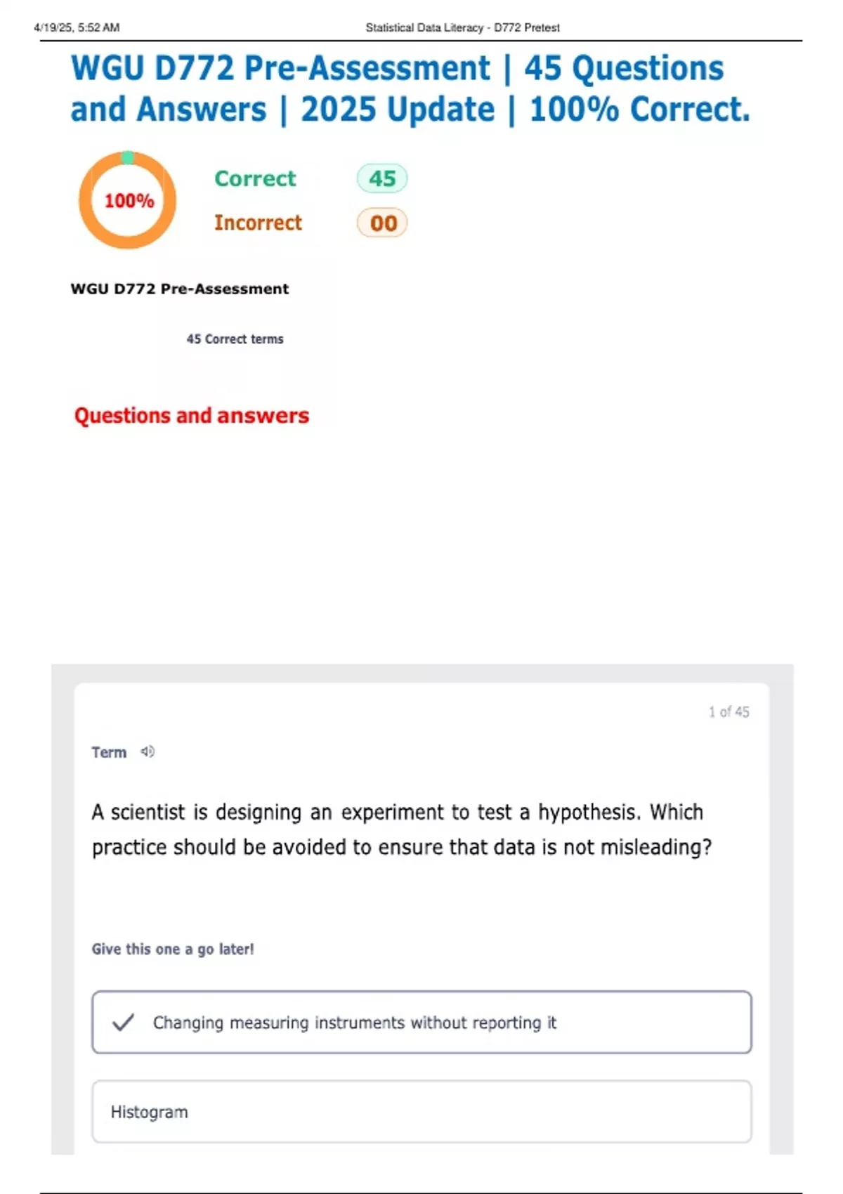The width and height of the screenshot is (843, 1194).
Task: Click the green 45 correct-count badge
Action: click(382, 178)
